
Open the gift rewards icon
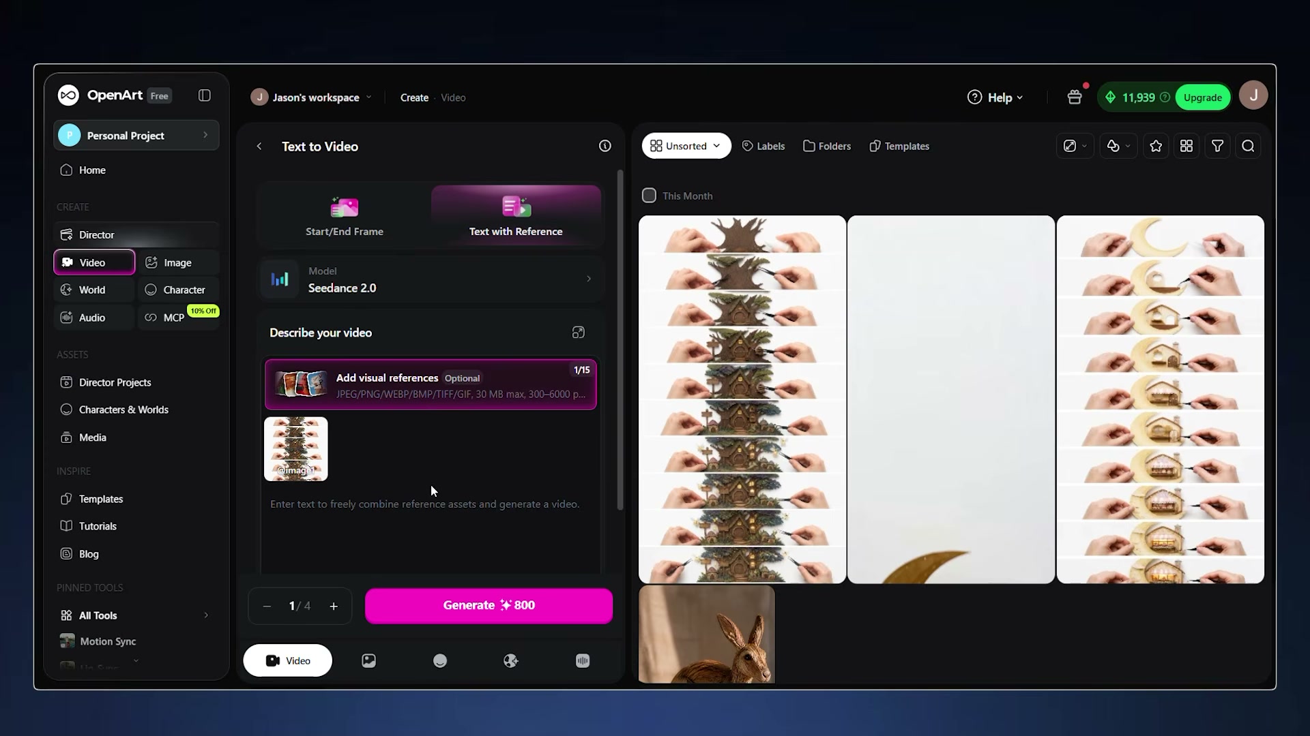1075,97
